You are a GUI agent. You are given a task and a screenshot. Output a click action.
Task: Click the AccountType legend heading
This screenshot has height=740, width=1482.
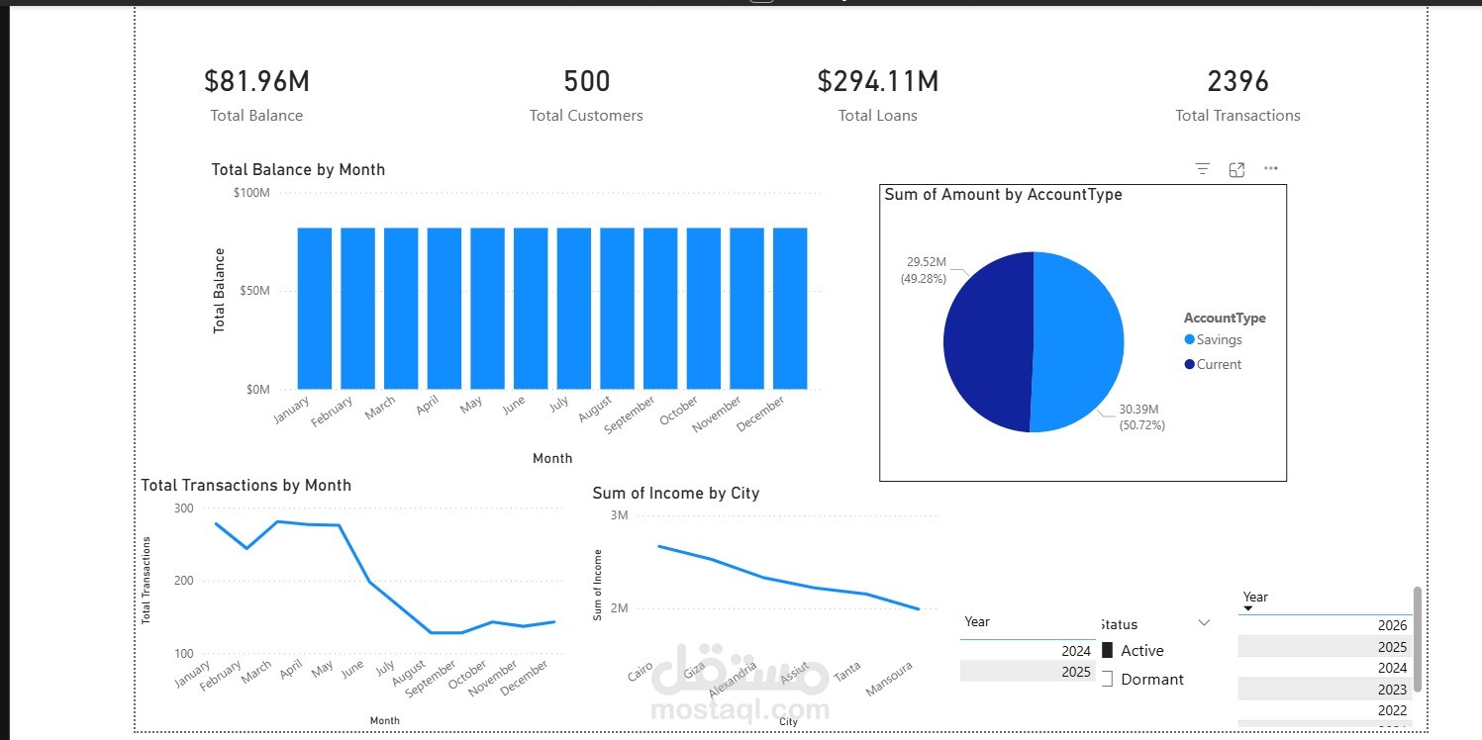(1225, 318)
